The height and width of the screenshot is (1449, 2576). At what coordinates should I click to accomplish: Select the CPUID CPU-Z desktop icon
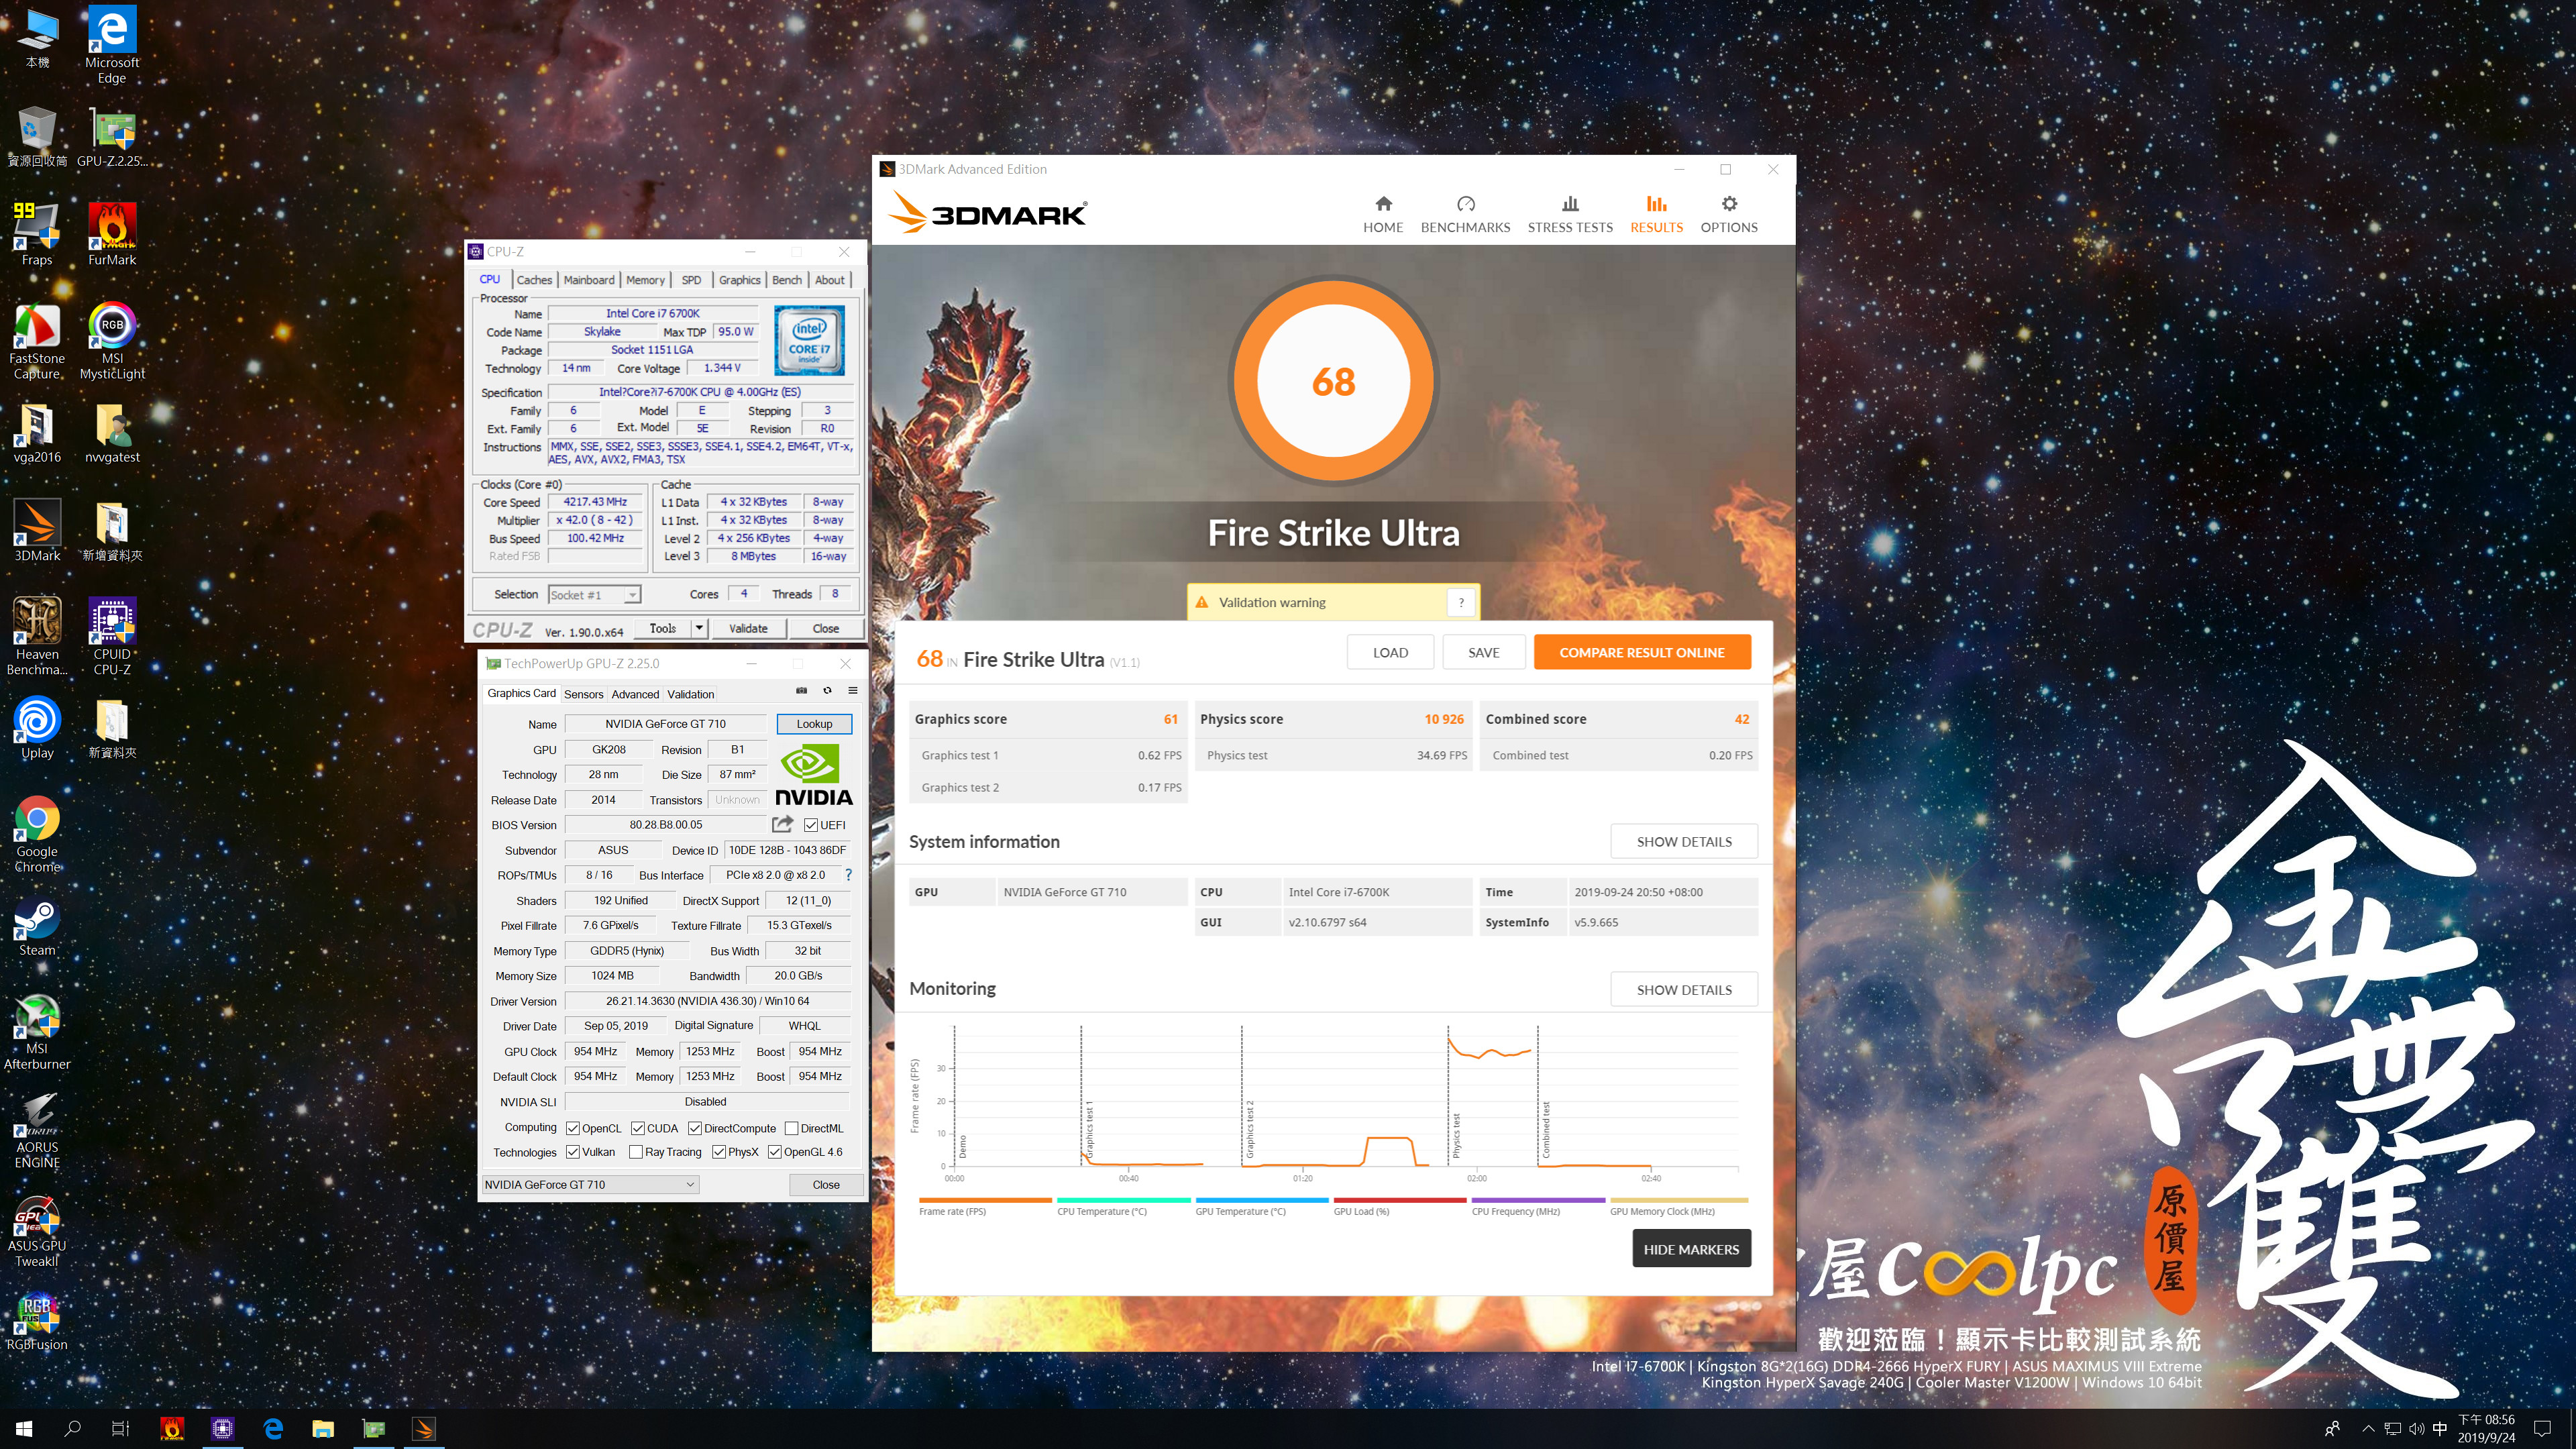112,637
